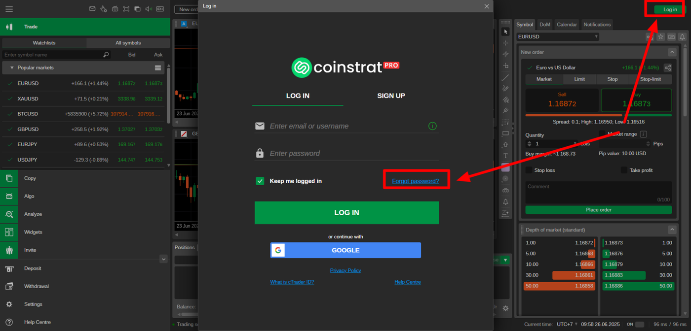The height and width of the screenshot is (331, 691).
Task: Collapse the Popular markets group
Action: pyautogui.click(x=12, y=68)
